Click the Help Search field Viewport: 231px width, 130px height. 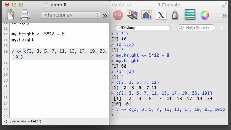(x=196, y=28)
